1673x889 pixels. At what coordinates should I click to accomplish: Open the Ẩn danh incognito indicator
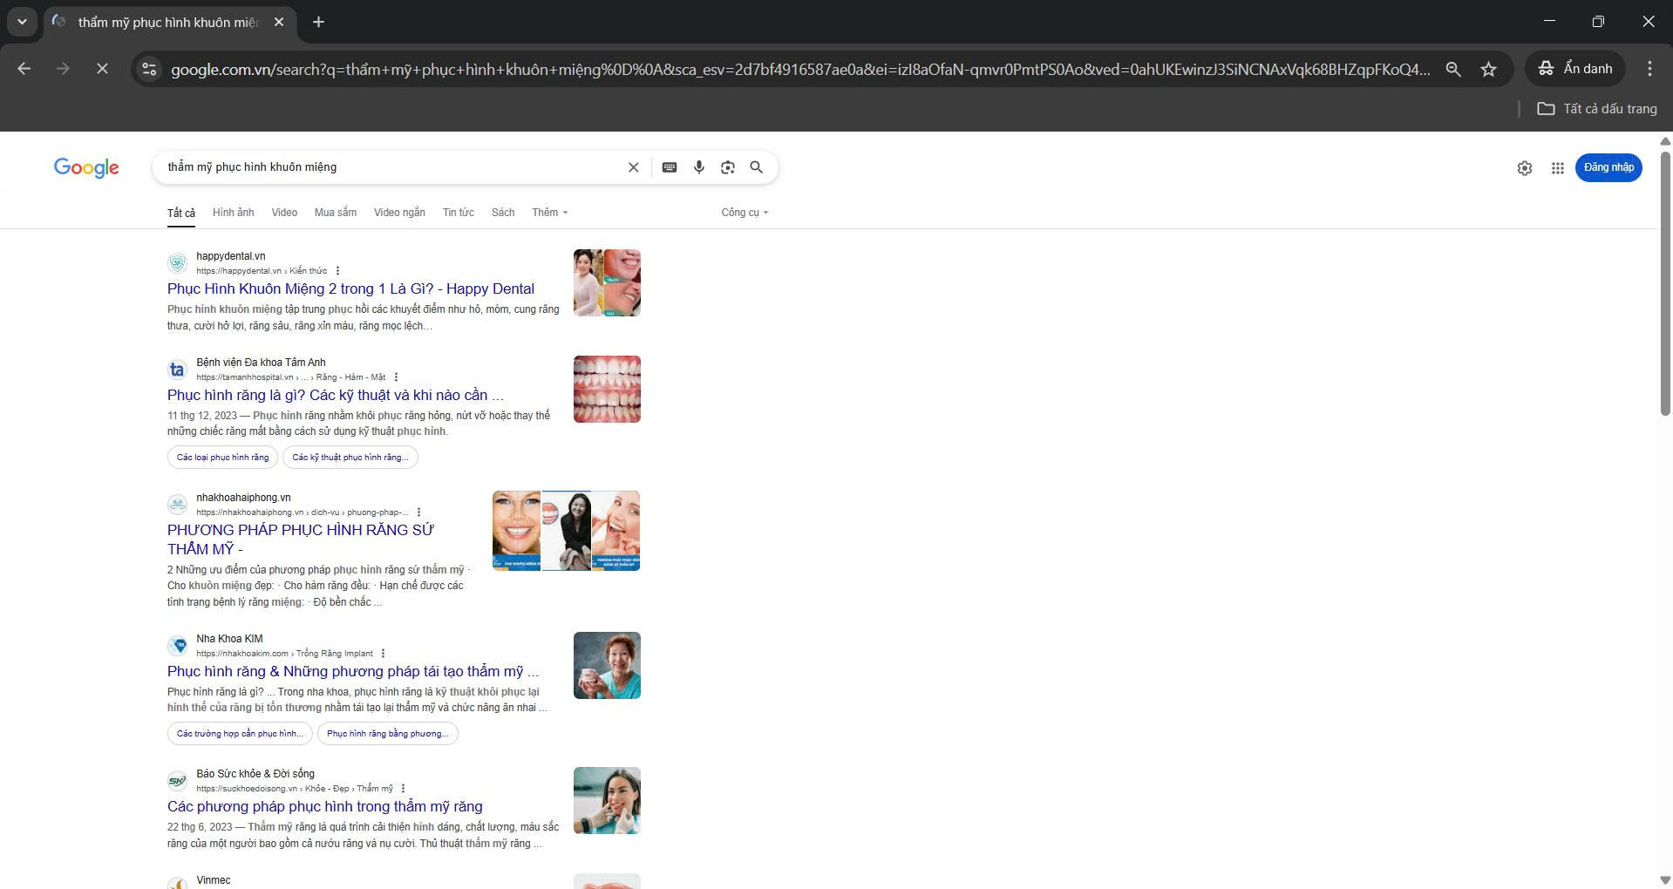pos(1575,69)
